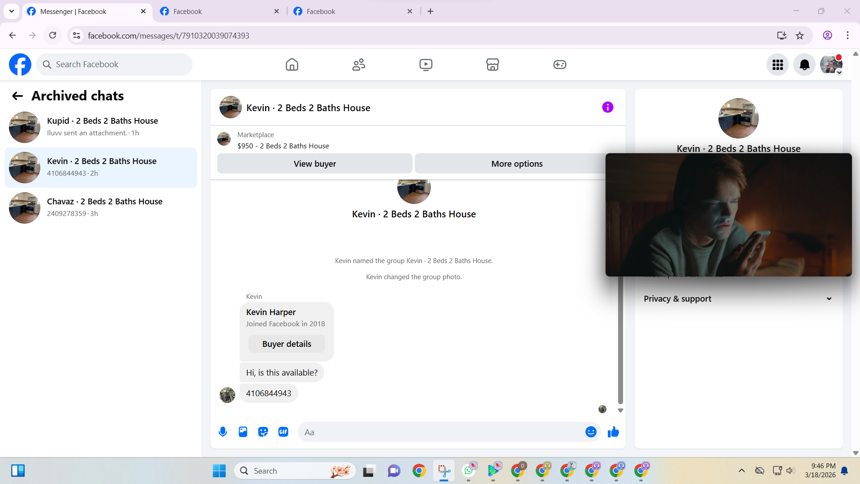Open the sticker picker icon
The height and width of the screenshot is (484, 860).
click(x=263, y=432)
